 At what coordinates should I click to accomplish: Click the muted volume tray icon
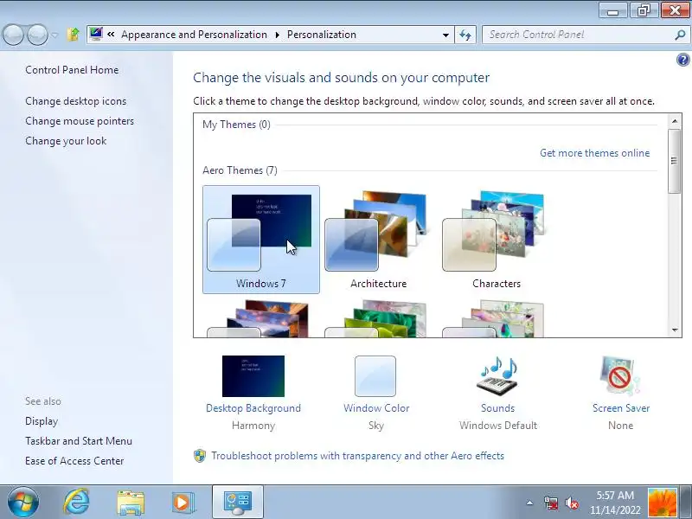572,503
